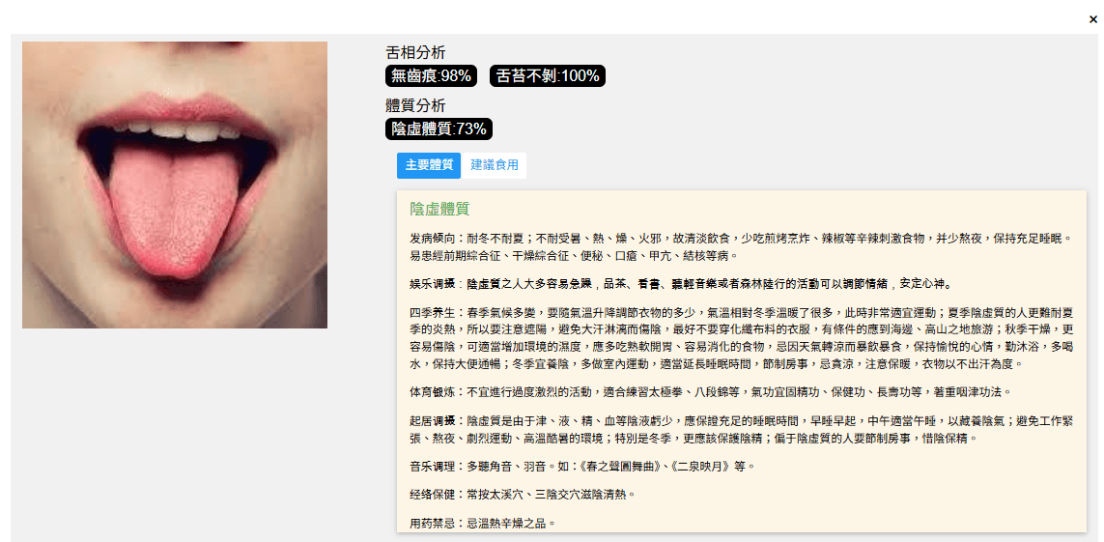Click the 用药禁忌 paragraph label
The width and height of the screenshot is (1104, 542).
pyautogui.click(x=435, y=524)
